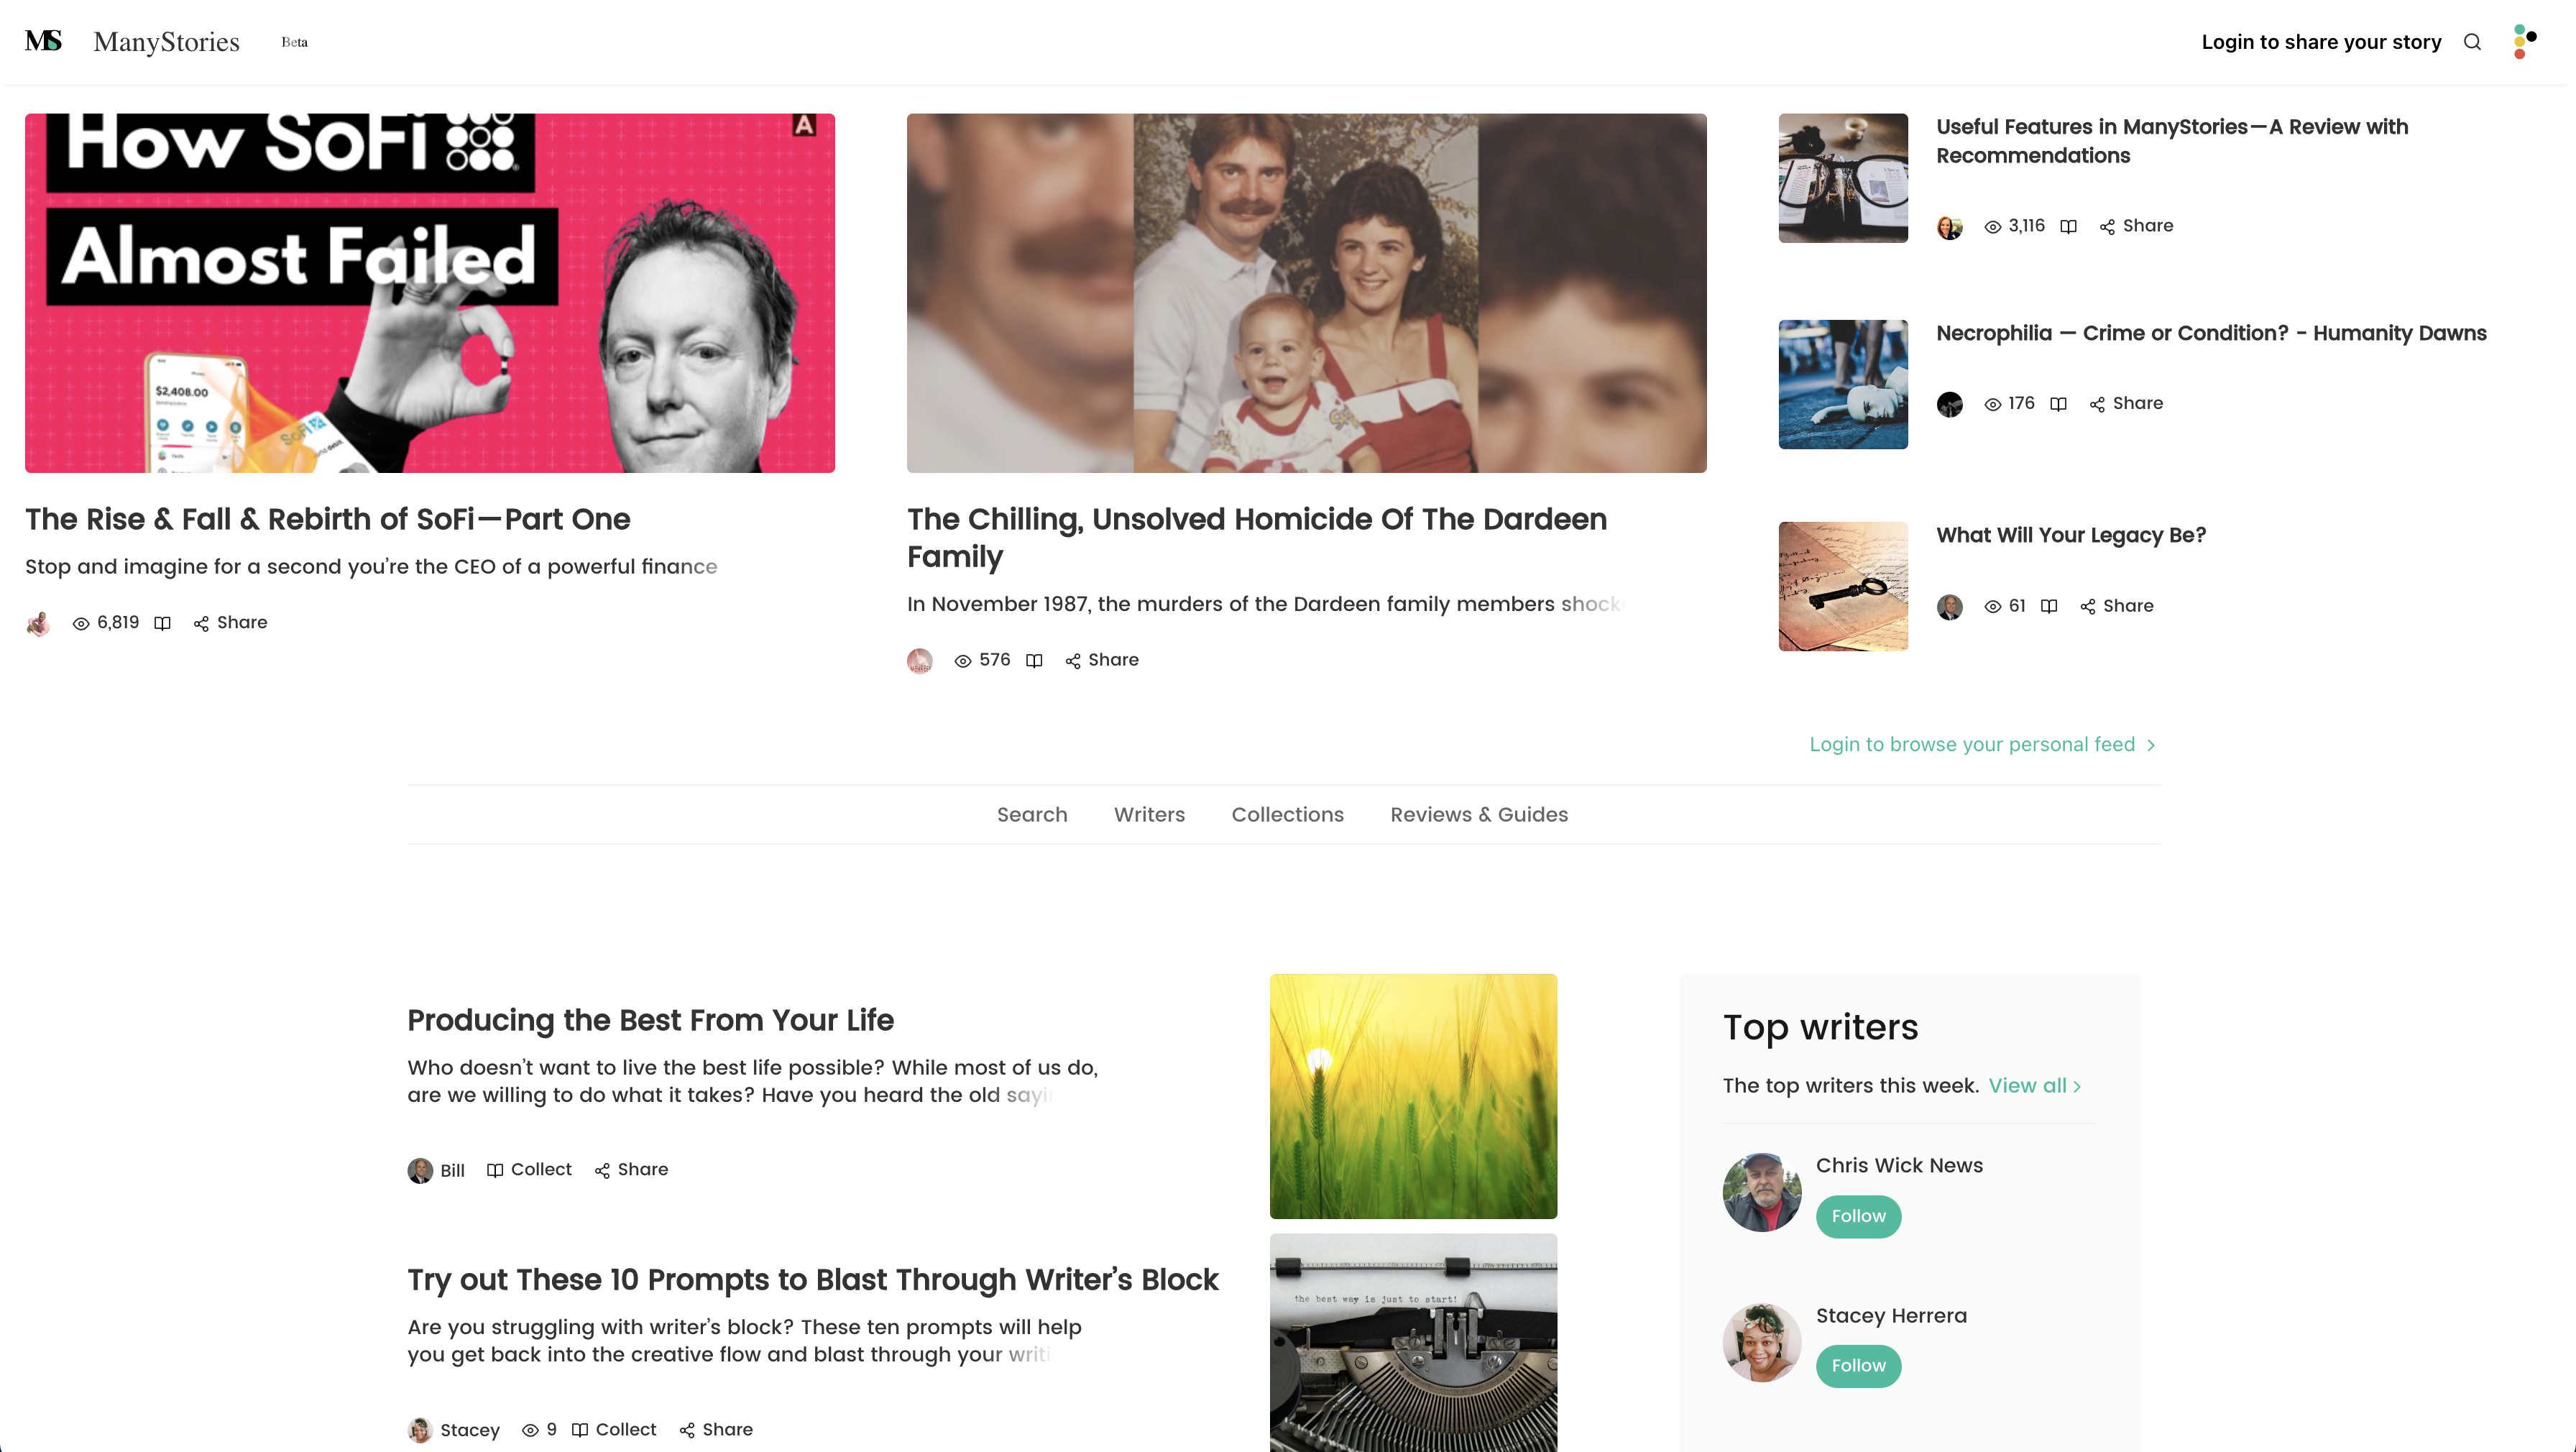The height and width of the screenshot is (1452, 2576).
Task: Open the wheat field story thumbnail
Action: [x=1413, y=1096]
